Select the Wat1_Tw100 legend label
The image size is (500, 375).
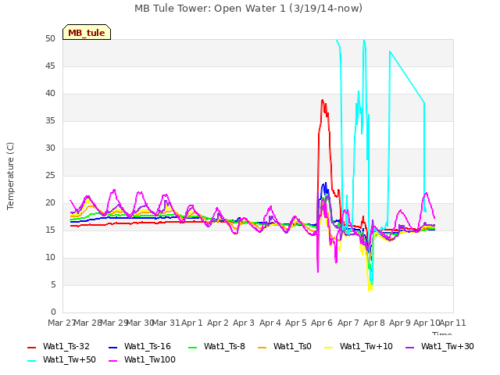point(149,359)
